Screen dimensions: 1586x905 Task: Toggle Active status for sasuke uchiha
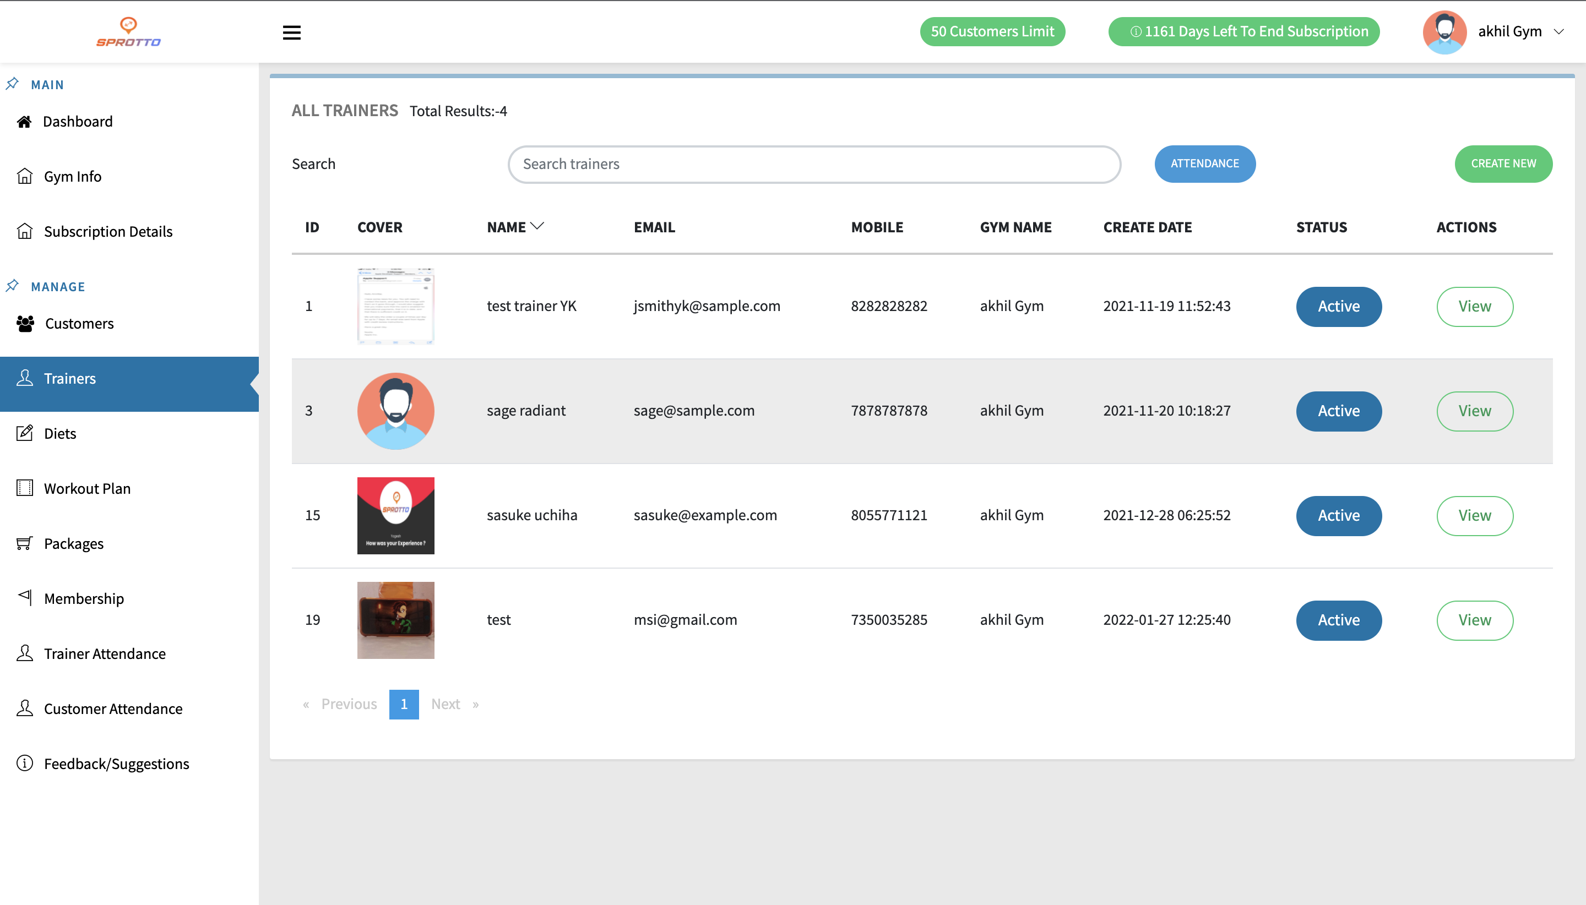click(1338, 515)
